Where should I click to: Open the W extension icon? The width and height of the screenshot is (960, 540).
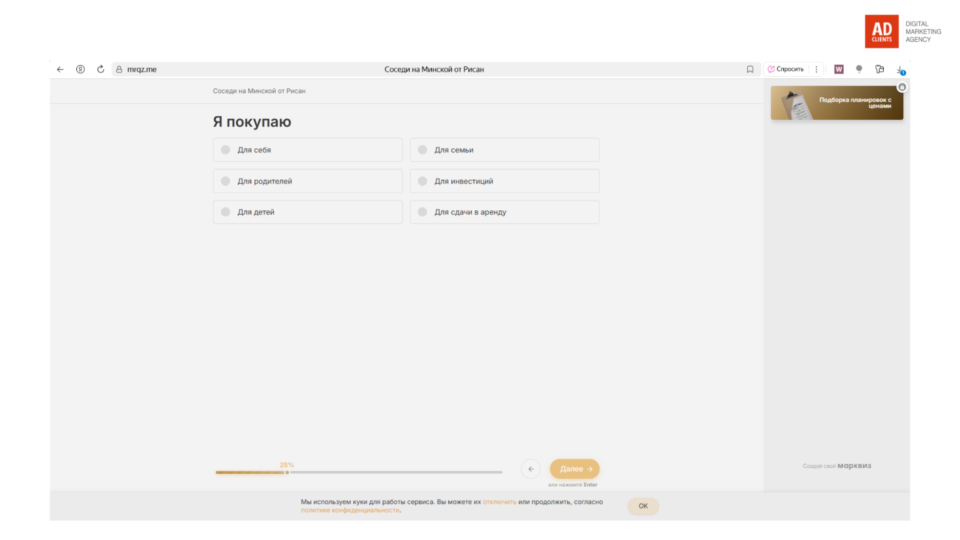(x=838, y=69)
